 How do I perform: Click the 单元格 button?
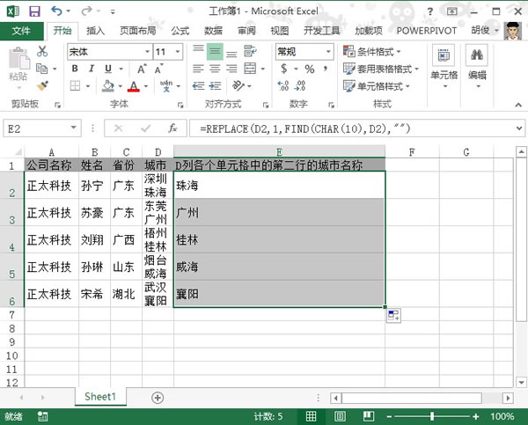[x=444, y=66]
